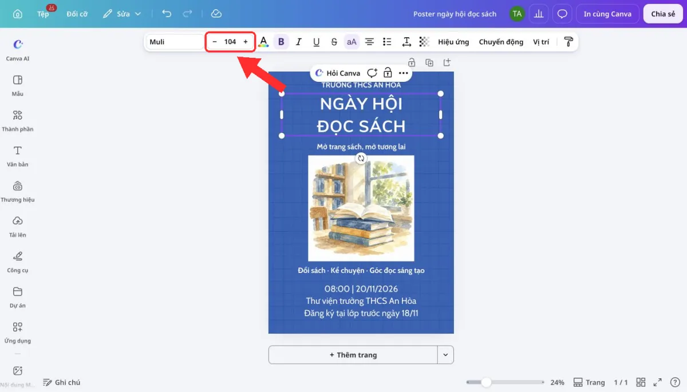Expand add page options chevron
Screen dimensions: 687x392
coord(446,355)
